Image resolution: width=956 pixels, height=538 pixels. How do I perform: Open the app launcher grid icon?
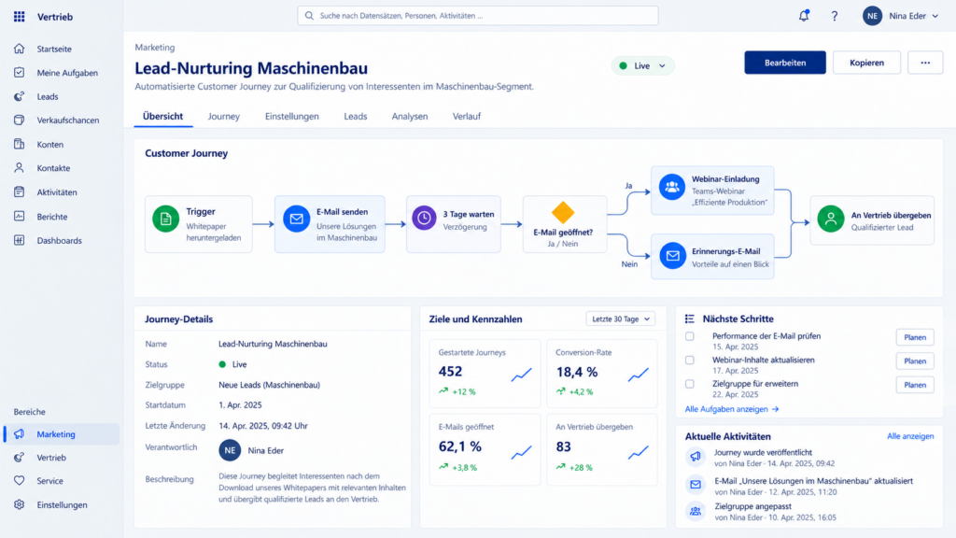(19, 17)
